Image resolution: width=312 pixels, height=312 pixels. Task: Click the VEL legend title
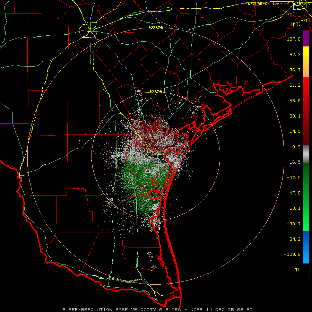click(x=304, y=21)
